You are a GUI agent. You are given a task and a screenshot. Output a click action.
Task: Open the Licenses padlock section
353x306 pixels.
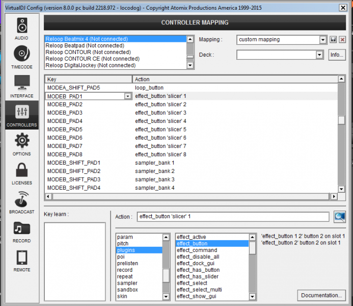[22, 173]
